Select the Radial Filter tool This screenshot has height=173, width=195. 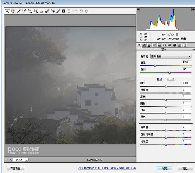click(x=69, y=11)
